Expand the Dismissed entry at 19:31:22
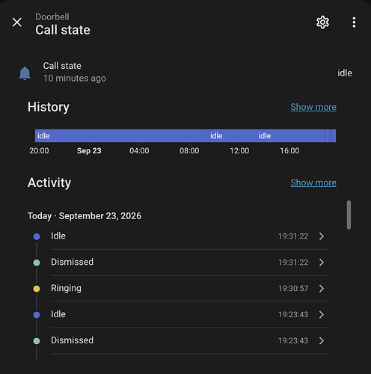The image size is (371, 374). [x=322, y=263]
